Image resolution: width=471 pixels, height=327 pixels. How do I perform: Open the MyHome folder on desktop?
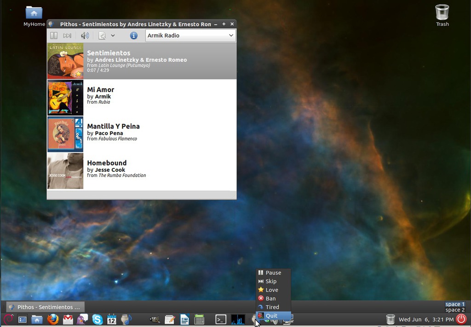click(34, 16)
